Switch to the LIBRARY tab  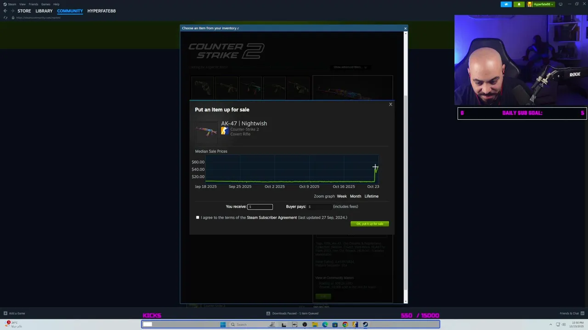coord(44,11)
